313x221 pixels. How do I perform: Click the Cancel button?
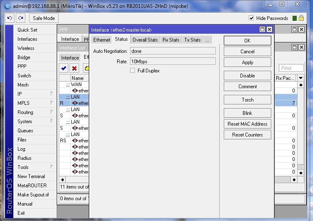click(247, 52)
